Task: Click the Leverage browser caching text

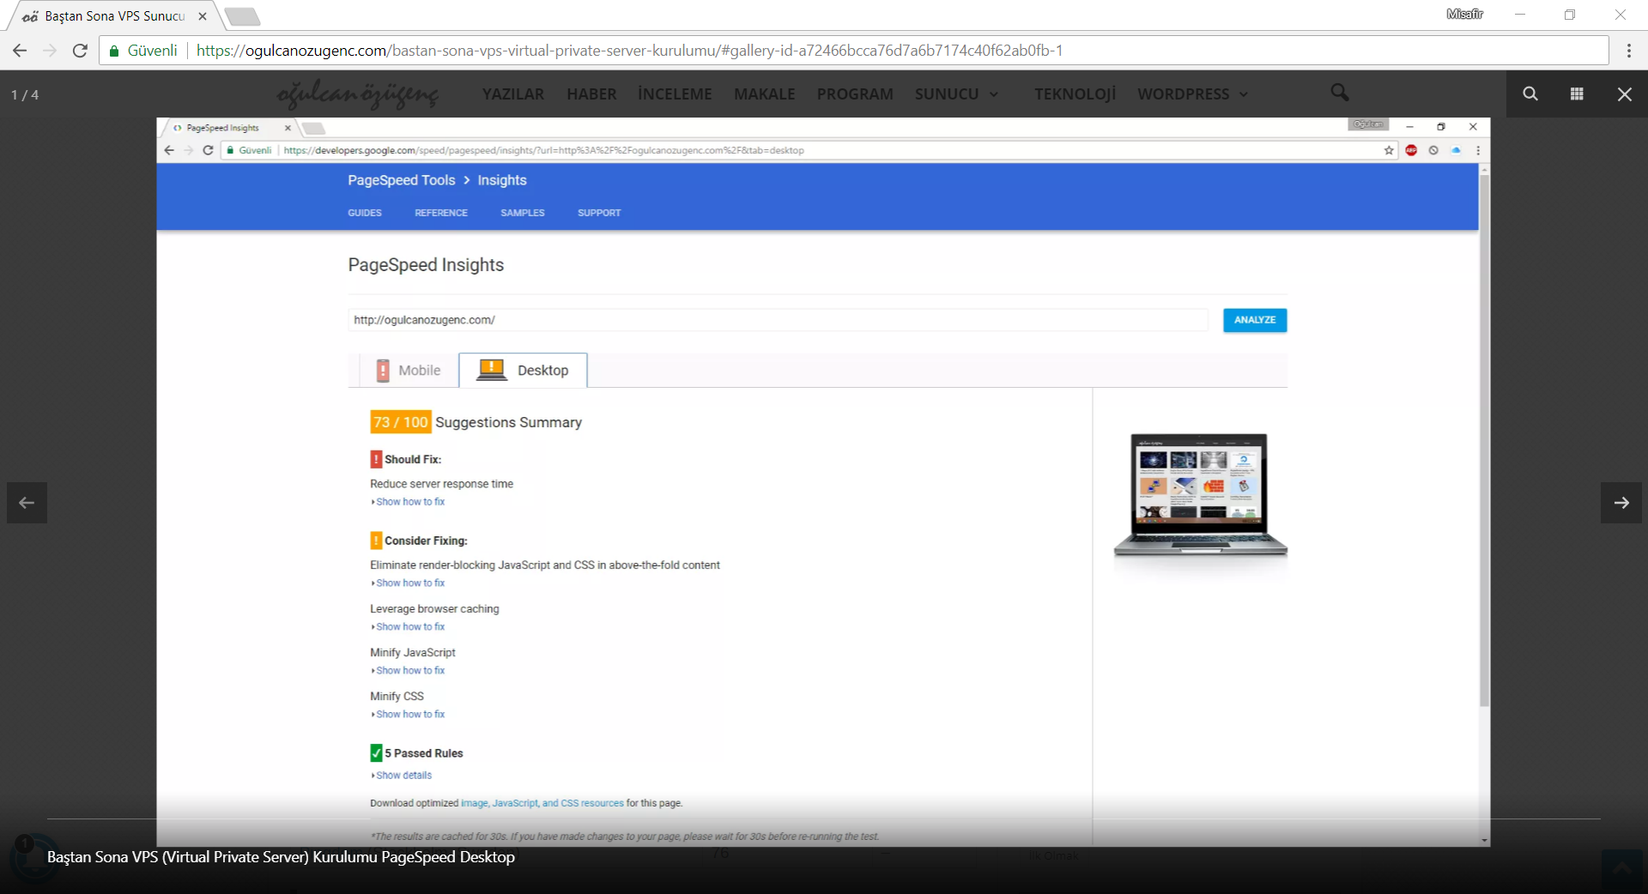Action: coord(434,609)
